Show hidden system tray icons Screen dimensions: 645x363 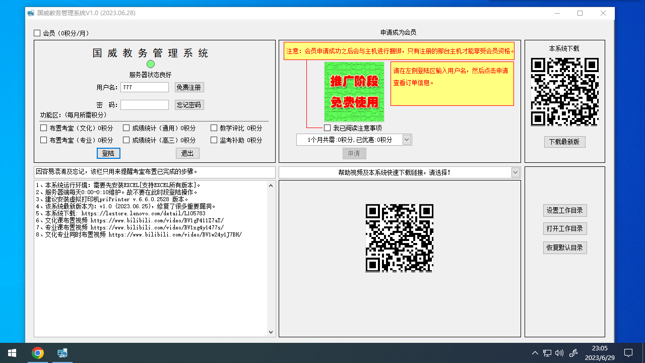coord(535,353)
